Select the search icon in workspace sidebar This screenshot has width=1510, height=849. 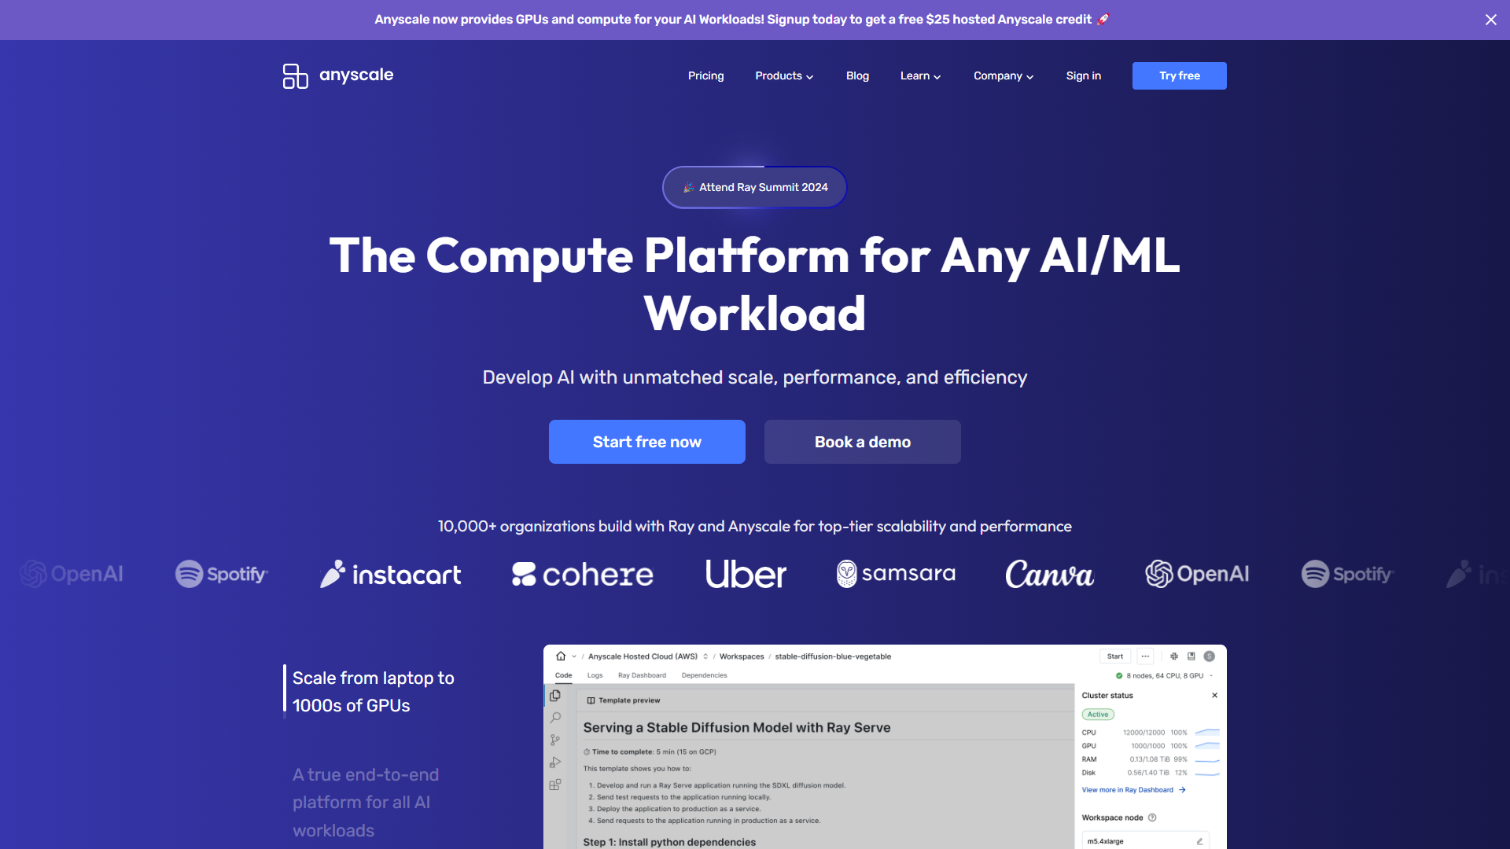555,718
